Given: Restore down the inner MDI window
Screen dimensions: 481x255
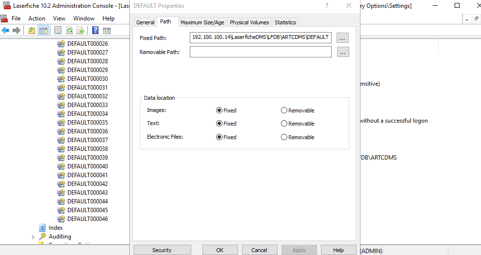Looking at the screenshot, I should (x=477, y=19).
